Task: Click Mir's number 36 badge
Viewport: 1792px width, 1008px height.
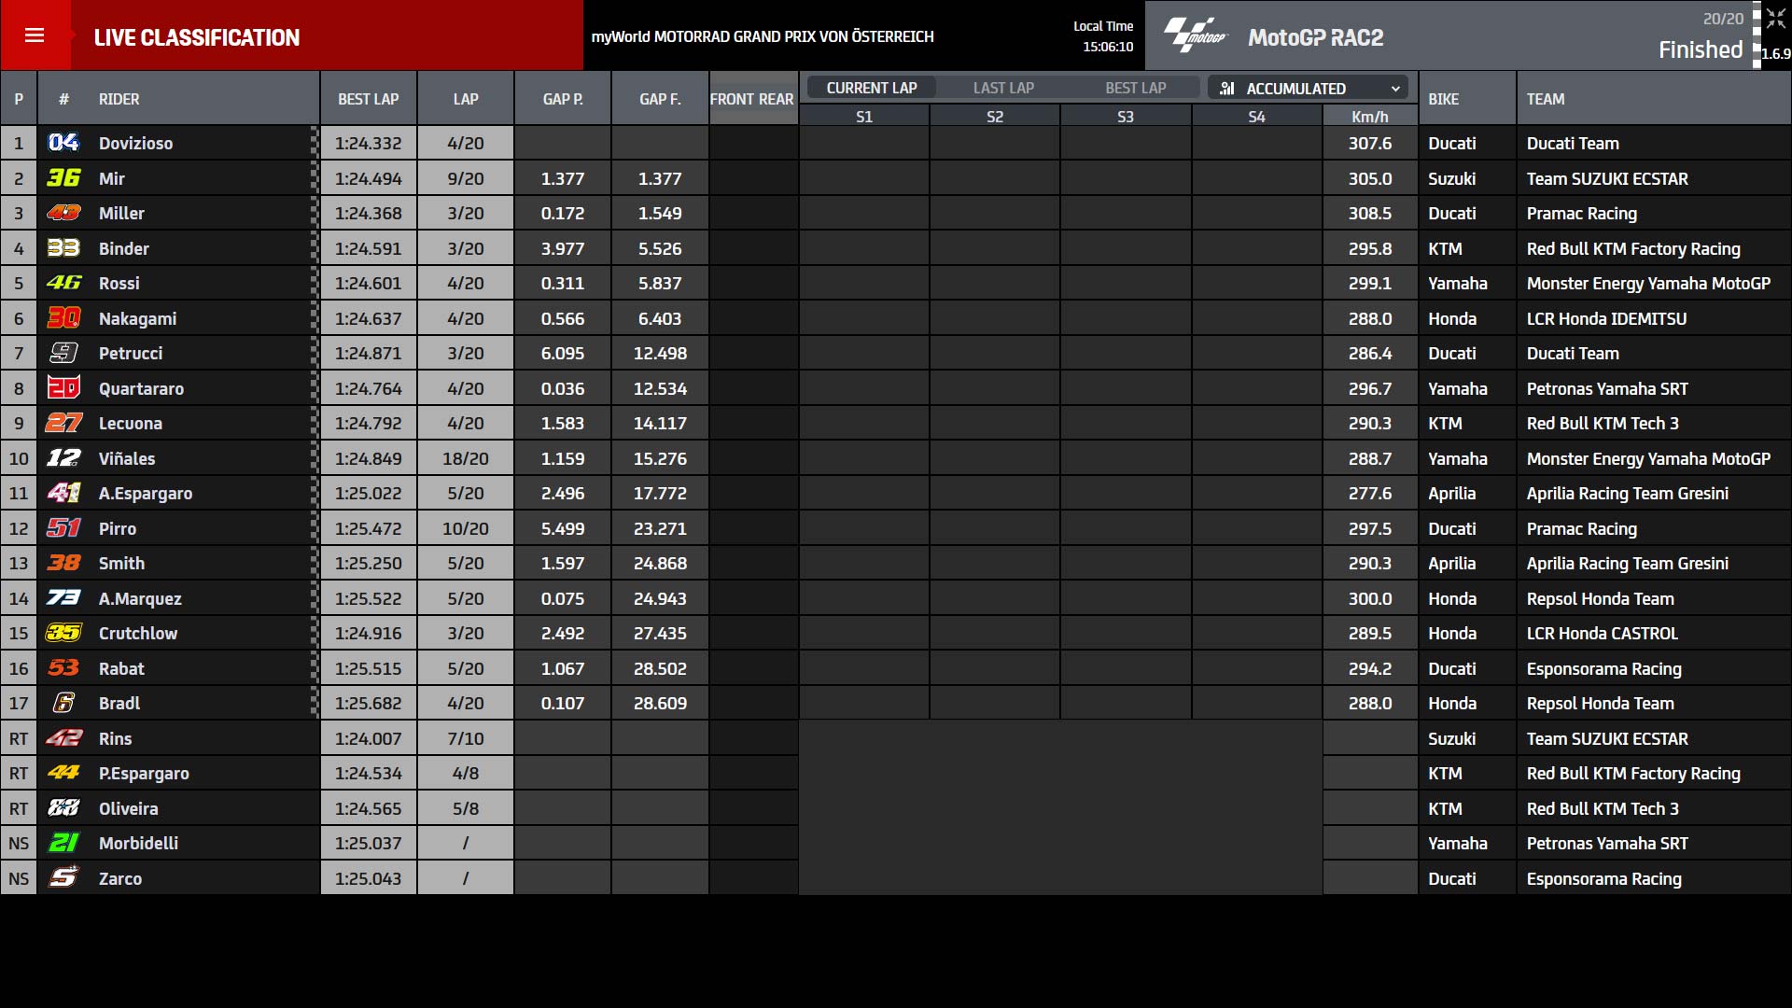Action: (x=63, y=178)
